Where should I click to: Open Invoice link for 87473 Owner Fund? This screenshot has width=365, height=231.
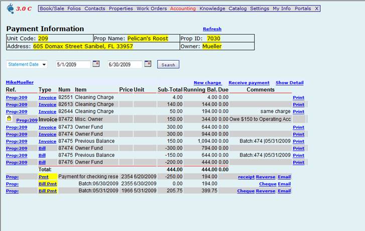pos(47,127)
